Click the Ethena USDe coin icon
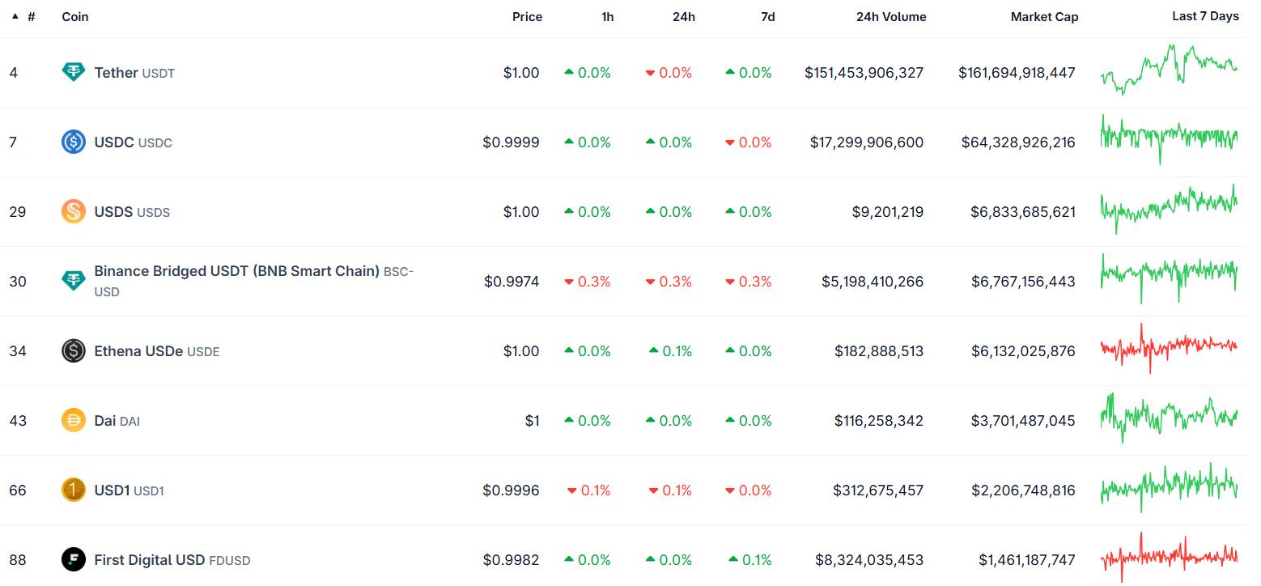Screen dimensions: 1261x586 [x=74, y=351]
